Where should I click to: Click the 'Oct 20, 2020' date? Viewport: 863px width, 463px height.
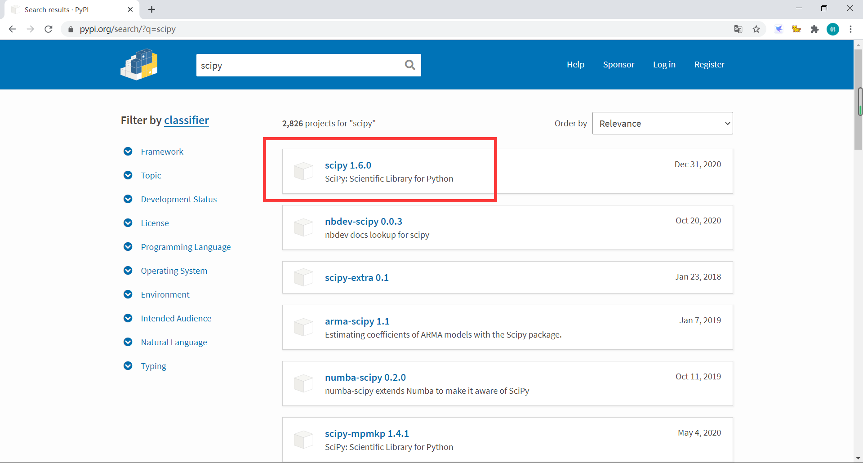(x=698, y=221)
